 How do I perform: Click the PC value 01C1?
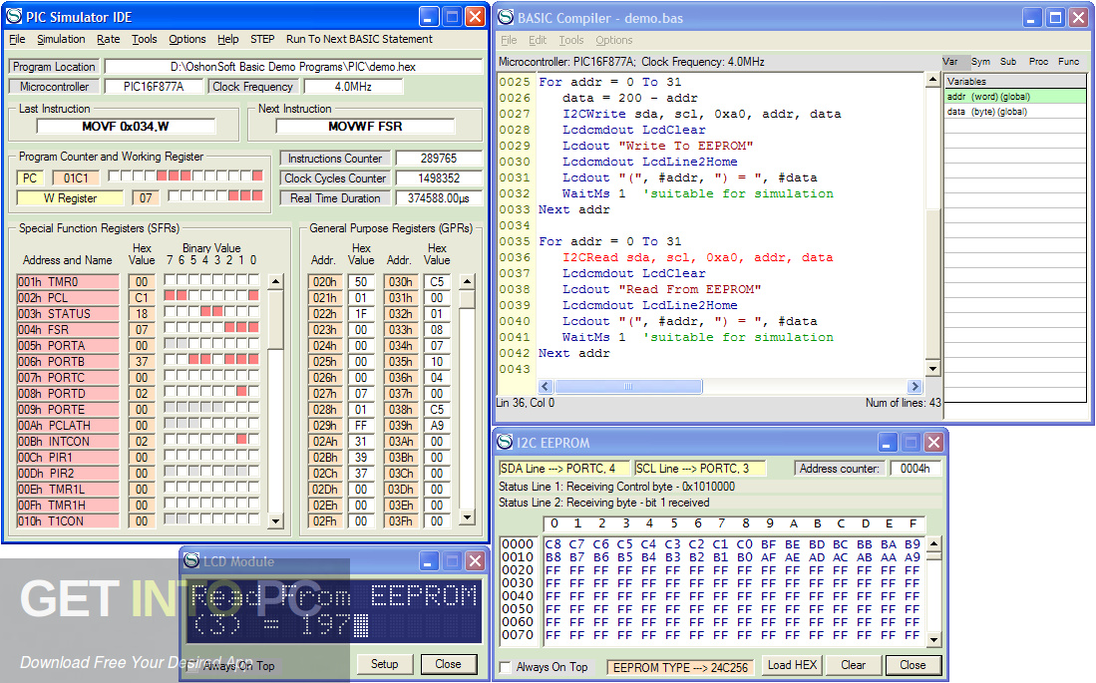[x=76, y=178]
